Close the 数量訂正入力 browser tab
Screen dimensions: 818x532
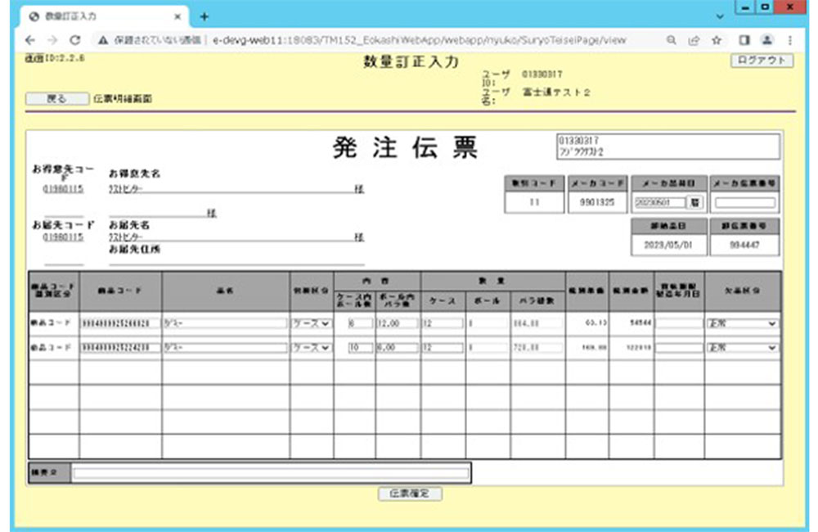[x=178, y=16]
